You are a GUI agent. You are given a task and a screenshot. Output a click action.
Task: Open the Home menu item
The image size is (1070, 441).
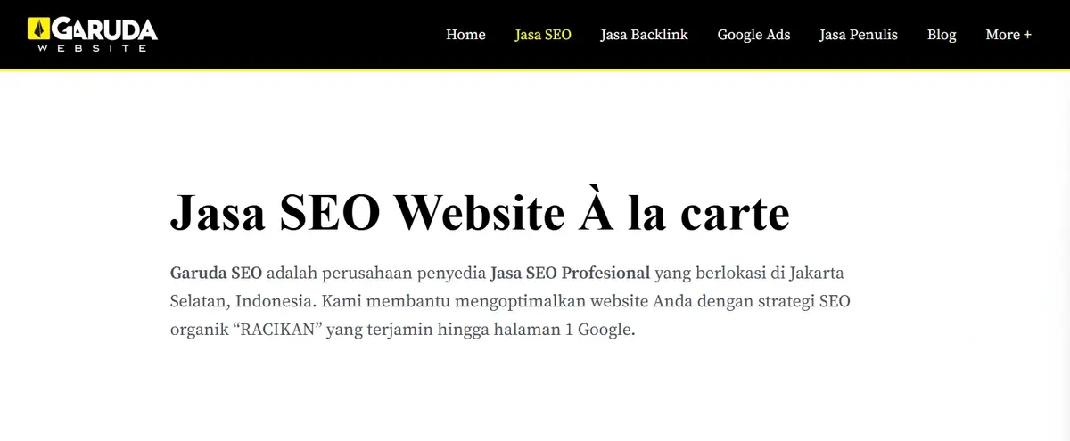[x=465, y=35]
